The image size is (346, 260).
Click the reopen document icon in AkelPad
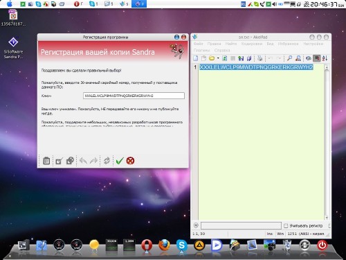(x=224, y=58)
